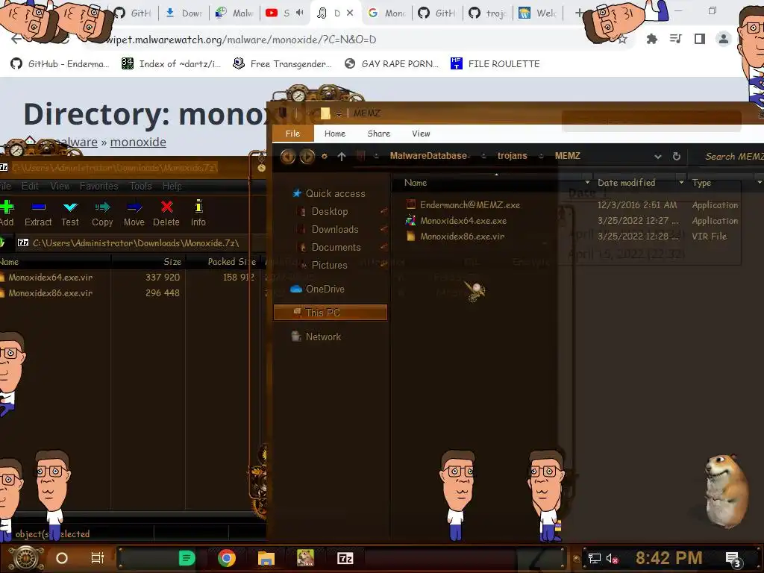764x573 pixels.
Task: Click Explorer Forward navigation button
Action: click(x=307, y=157)
